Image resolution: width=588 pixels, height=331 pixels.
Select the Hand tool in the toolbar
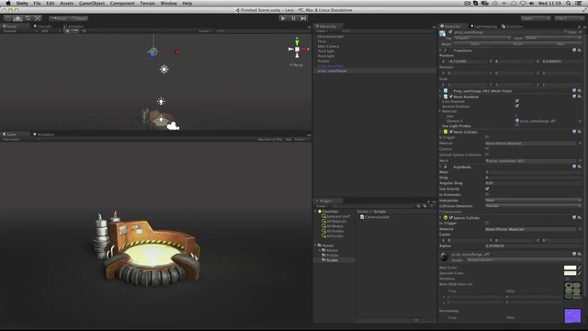[x=8, y=18]
